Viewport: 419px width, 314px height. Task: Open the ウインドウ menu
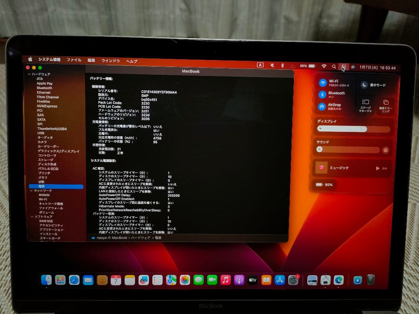(111, 60)
